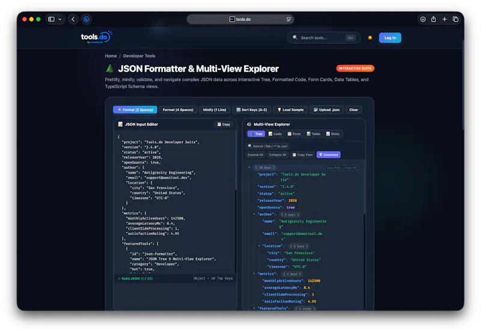Click the pine tree icon beside page title

tap(109, 69)
